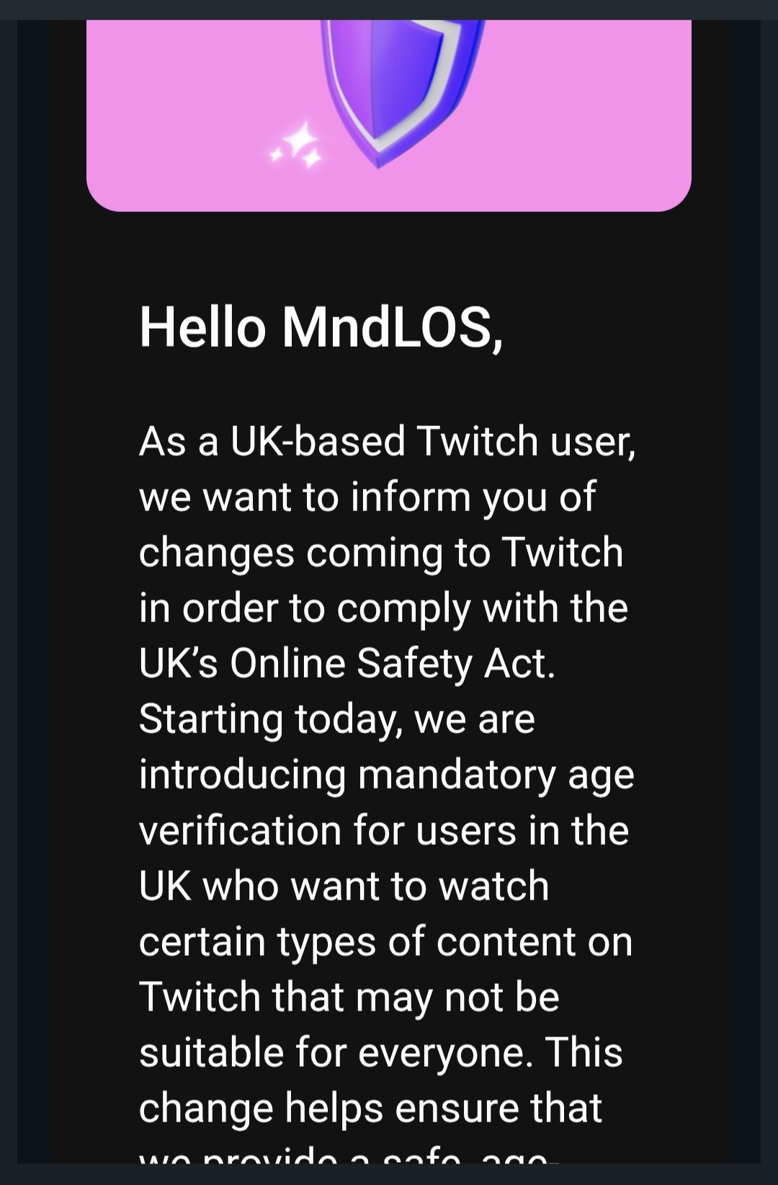This screenshot has width=778, height=1185.
Task: Click the line "changes coming to Twitch"
Action: pos(380,552)
